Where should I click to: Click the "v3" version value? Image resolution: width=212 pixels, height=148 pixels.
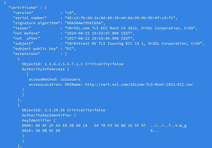pos(69,13)
